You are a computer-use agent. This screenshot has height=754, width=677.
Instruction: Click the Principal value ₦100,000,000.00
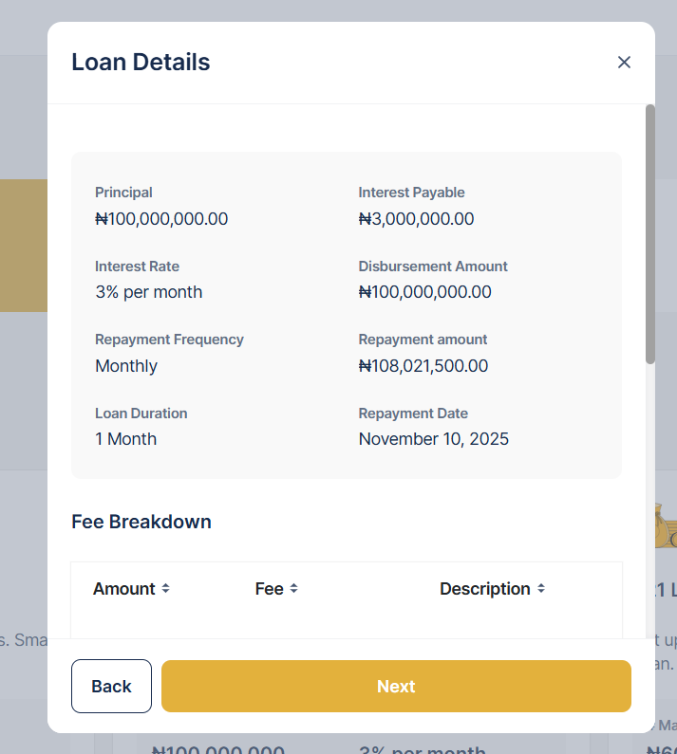[161, 219]
